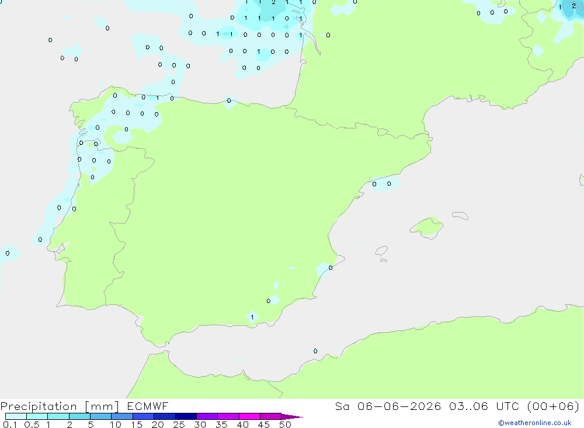Pick the 5–10 mm light blue legend swatch
The width and height of the screenshot is (584, 428).
pos(101,416)
